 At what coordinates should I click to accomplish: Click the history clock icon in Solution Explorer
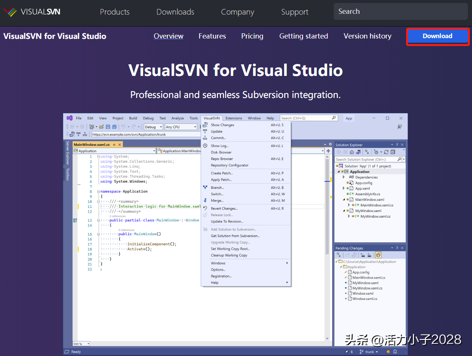click(376, 152)
